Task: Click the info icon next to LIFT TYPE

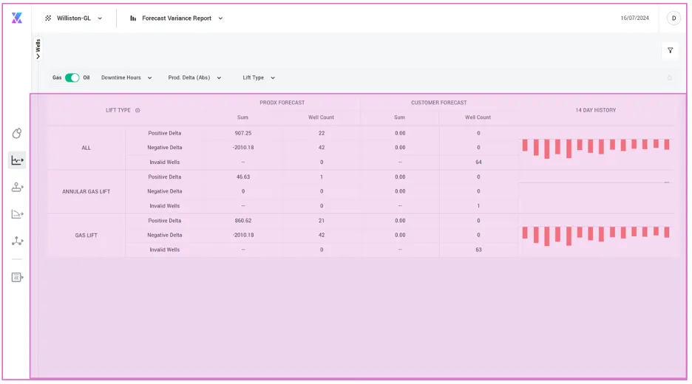Action: 138,110
